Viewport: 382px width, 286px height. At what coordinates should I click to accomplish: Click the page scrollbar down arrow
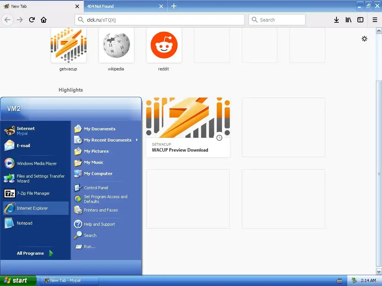pyautogui.click(x=379, y=271)
